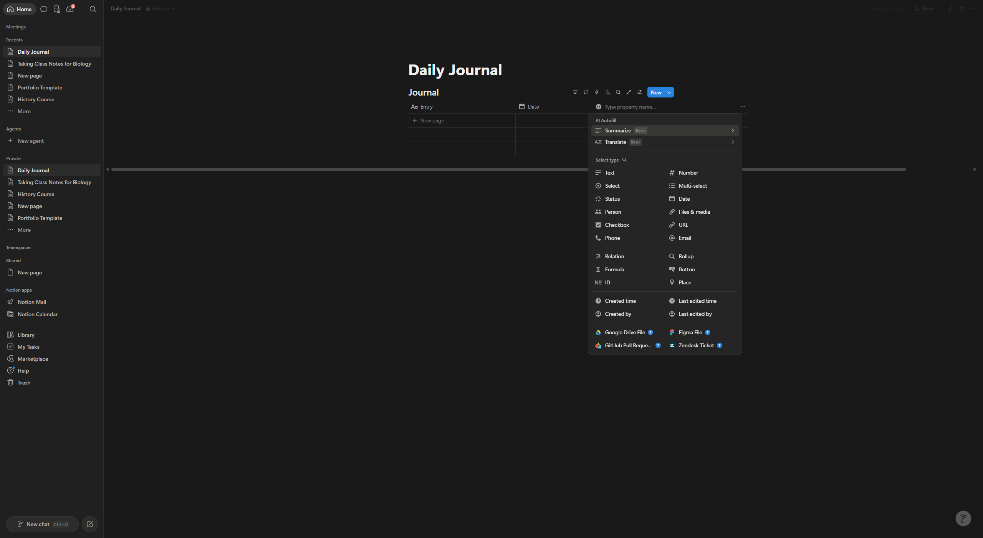
Task: Choose Last edited time property type
Action: (702, 301)
